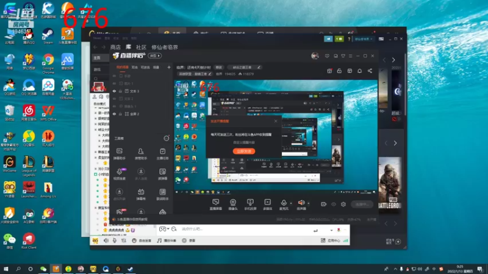Open Steam 商店 menu
Viewport: 488px width, 274px height.
[x=115, y=47]
